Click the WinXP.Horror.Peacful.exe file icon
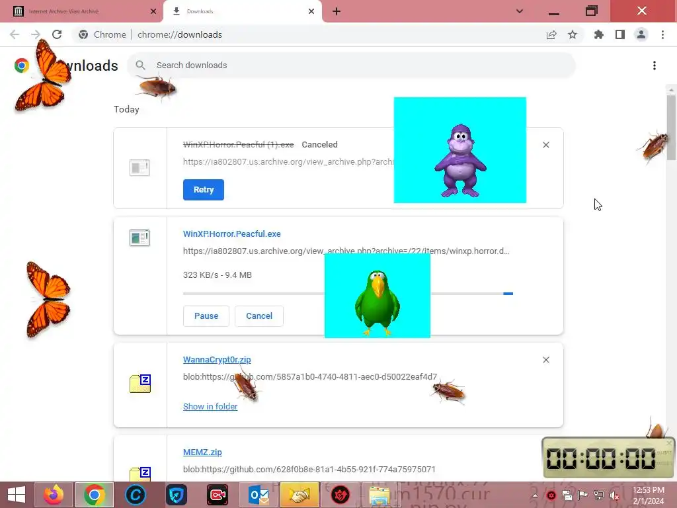This screenshot has width=677, height=508. [x=139, y=237]
